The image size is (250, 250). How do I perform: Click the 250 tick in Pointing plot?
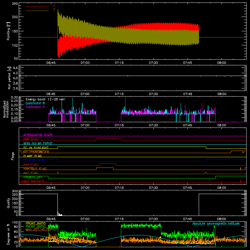[15, 4]
